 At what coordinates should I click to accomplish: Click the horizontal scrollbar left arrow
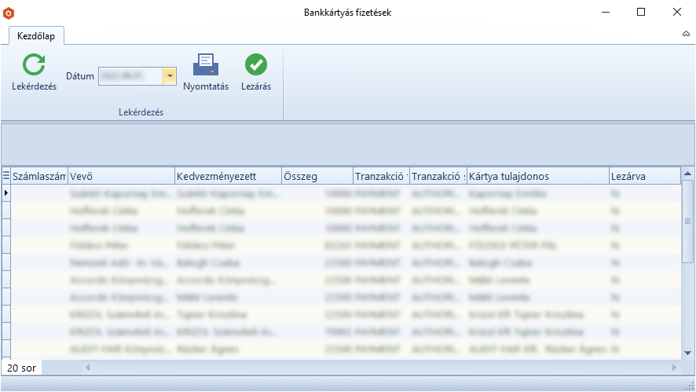(x=87, y=368)
